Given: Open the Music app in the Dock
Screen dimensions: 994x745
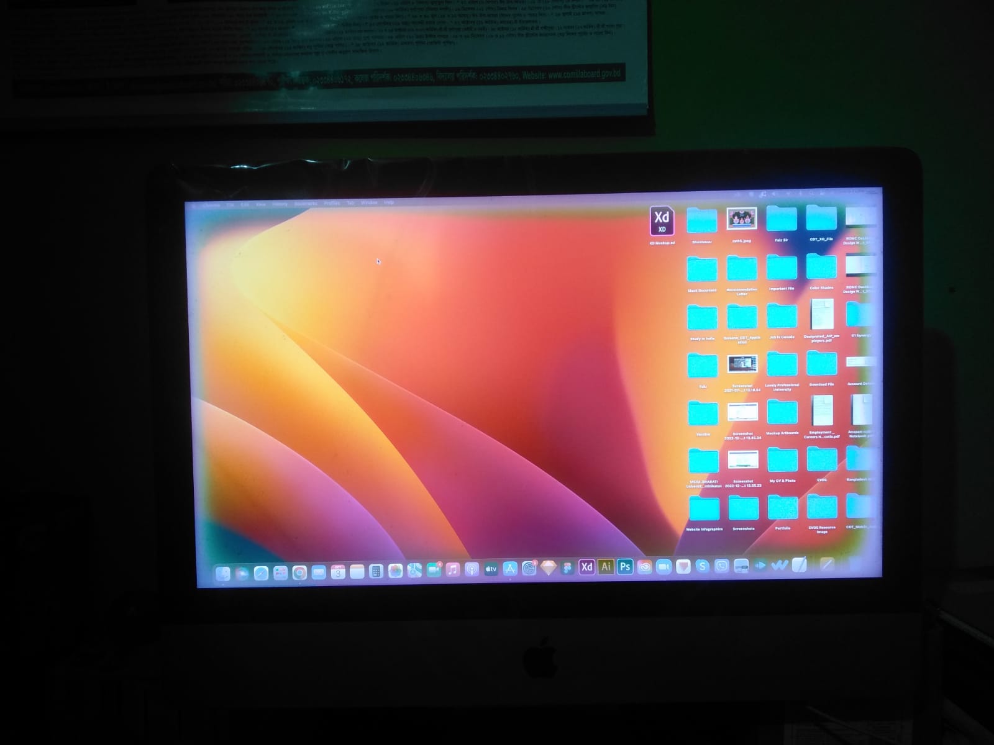Looking at the screenshot, I should click(453, 569).
